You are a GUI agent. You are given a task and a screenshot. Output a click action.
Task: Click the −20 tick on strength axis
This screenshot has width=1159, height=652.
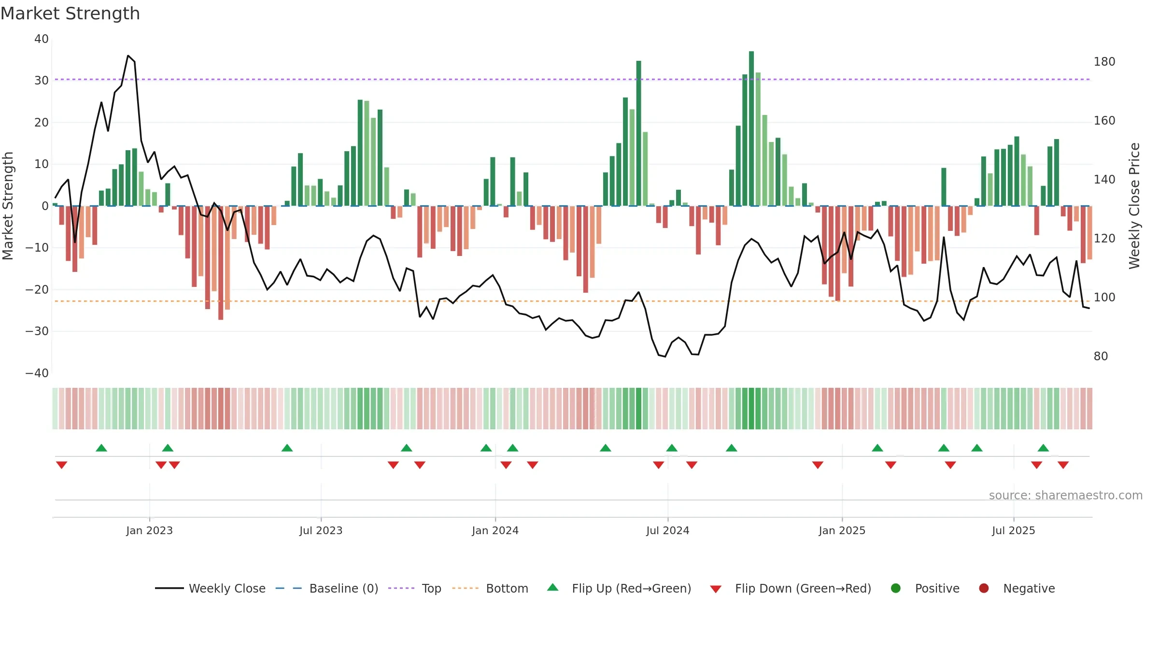(x=37, y=289)
